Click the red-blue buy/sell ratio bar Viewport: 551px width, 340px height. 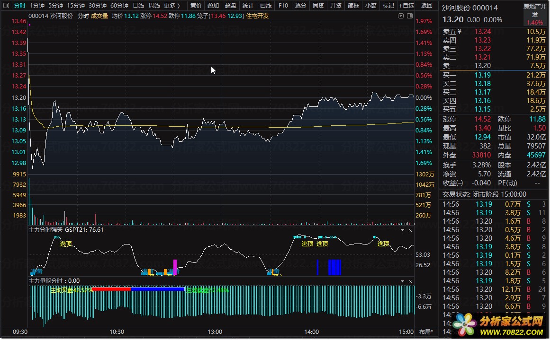(138, 289)
